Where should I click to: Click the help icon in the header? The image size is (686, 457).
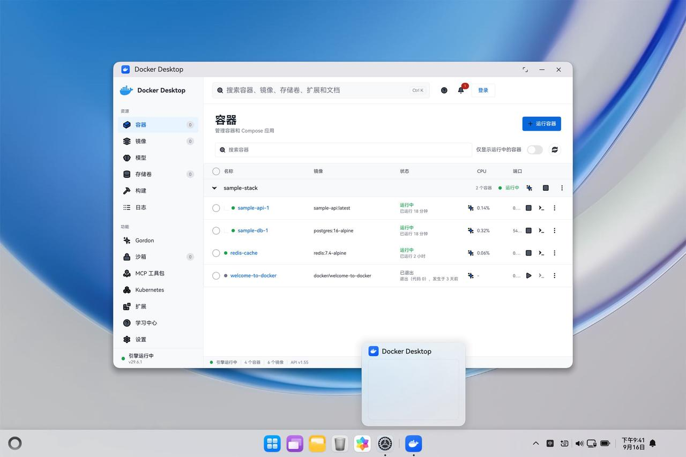coord(444,90)
